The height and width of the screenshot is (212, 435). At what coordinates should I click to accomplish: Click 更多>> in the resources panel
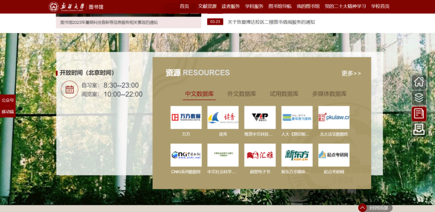click(351, 73)
